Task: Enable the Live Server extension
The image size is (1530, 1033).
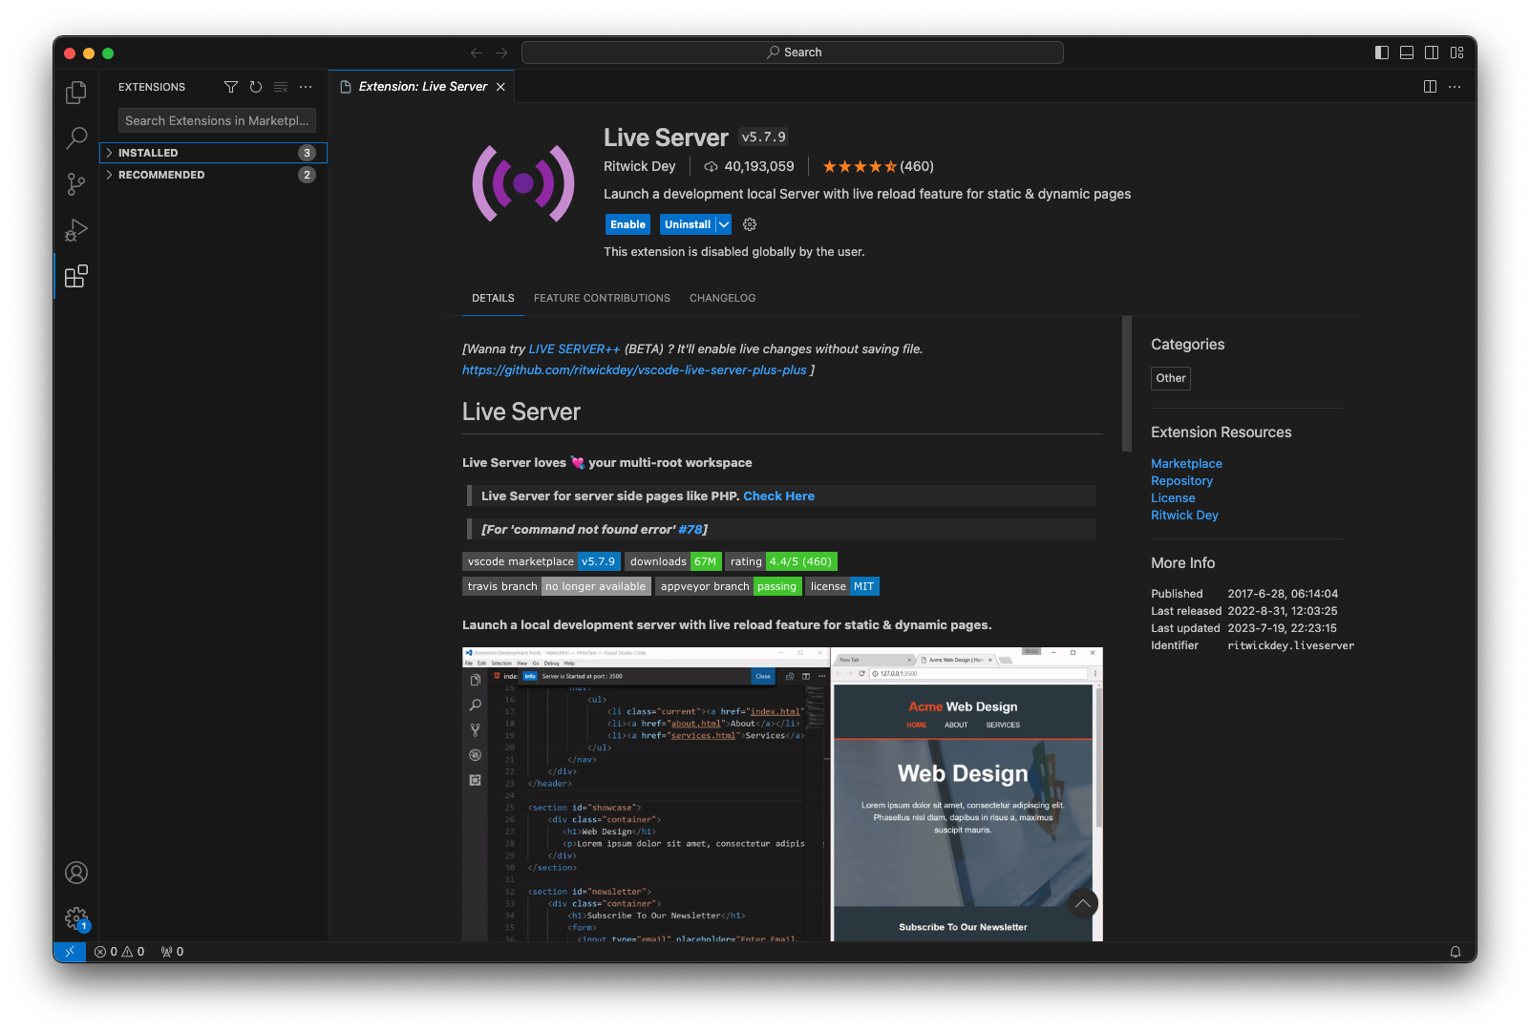Action: click(627, 224)
